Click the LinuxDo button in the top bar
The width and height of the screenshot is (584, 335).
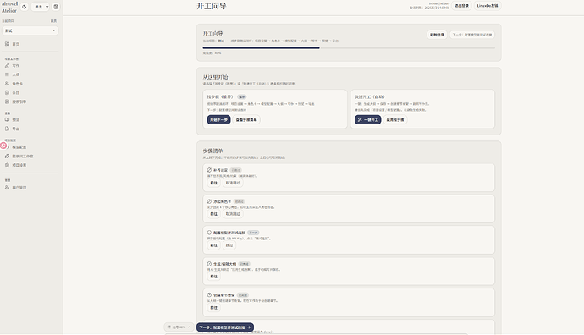tap(488, 6)
